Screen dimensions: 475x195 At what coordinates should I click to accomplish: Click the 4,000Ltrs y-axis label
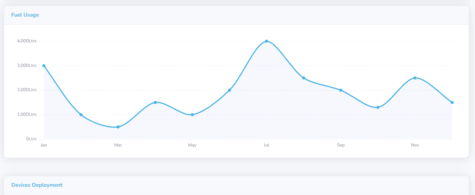27,41
